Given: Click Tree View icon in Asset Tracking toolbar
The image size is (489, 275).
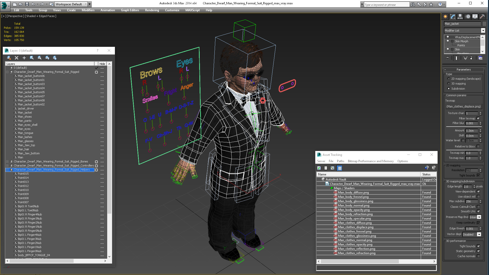Looking at the screenshot, I should click(x=333, y=168).
